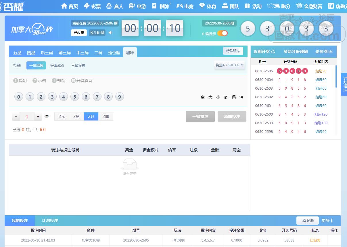Click the refresh icon beside 近期开奖
This screenshot has height=247, width=347.
pos(273,52)
